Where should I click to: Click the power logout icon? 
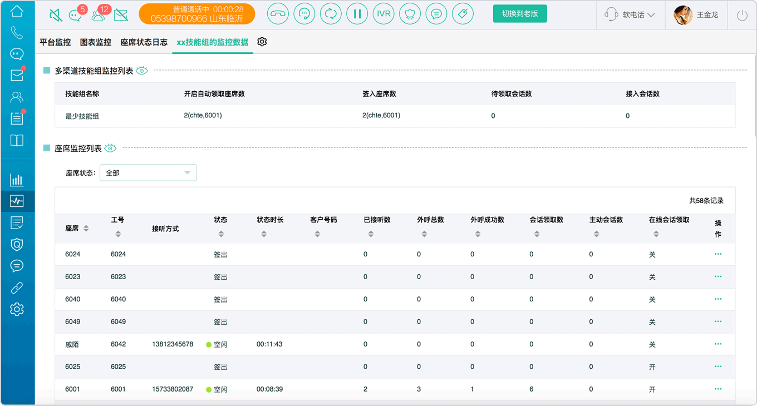[x=742, y=16]
